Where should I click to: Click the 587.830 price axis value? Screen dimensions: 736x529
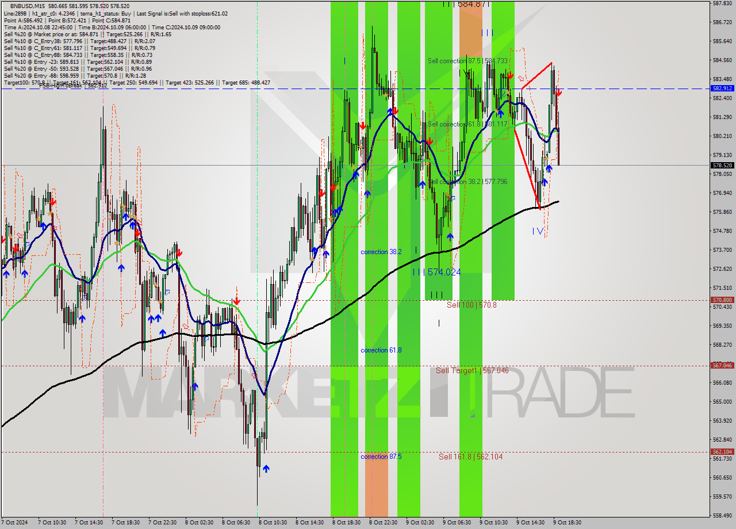pos(722,3)
